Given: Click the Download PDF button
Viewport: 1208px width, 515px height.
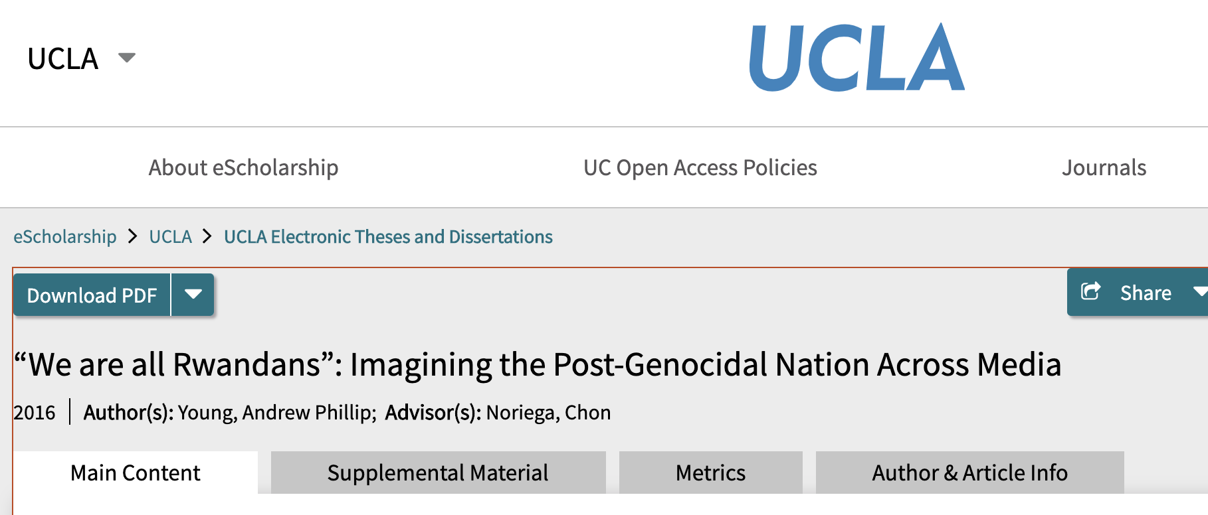Looking at the screenshot, I should point(92,295).
